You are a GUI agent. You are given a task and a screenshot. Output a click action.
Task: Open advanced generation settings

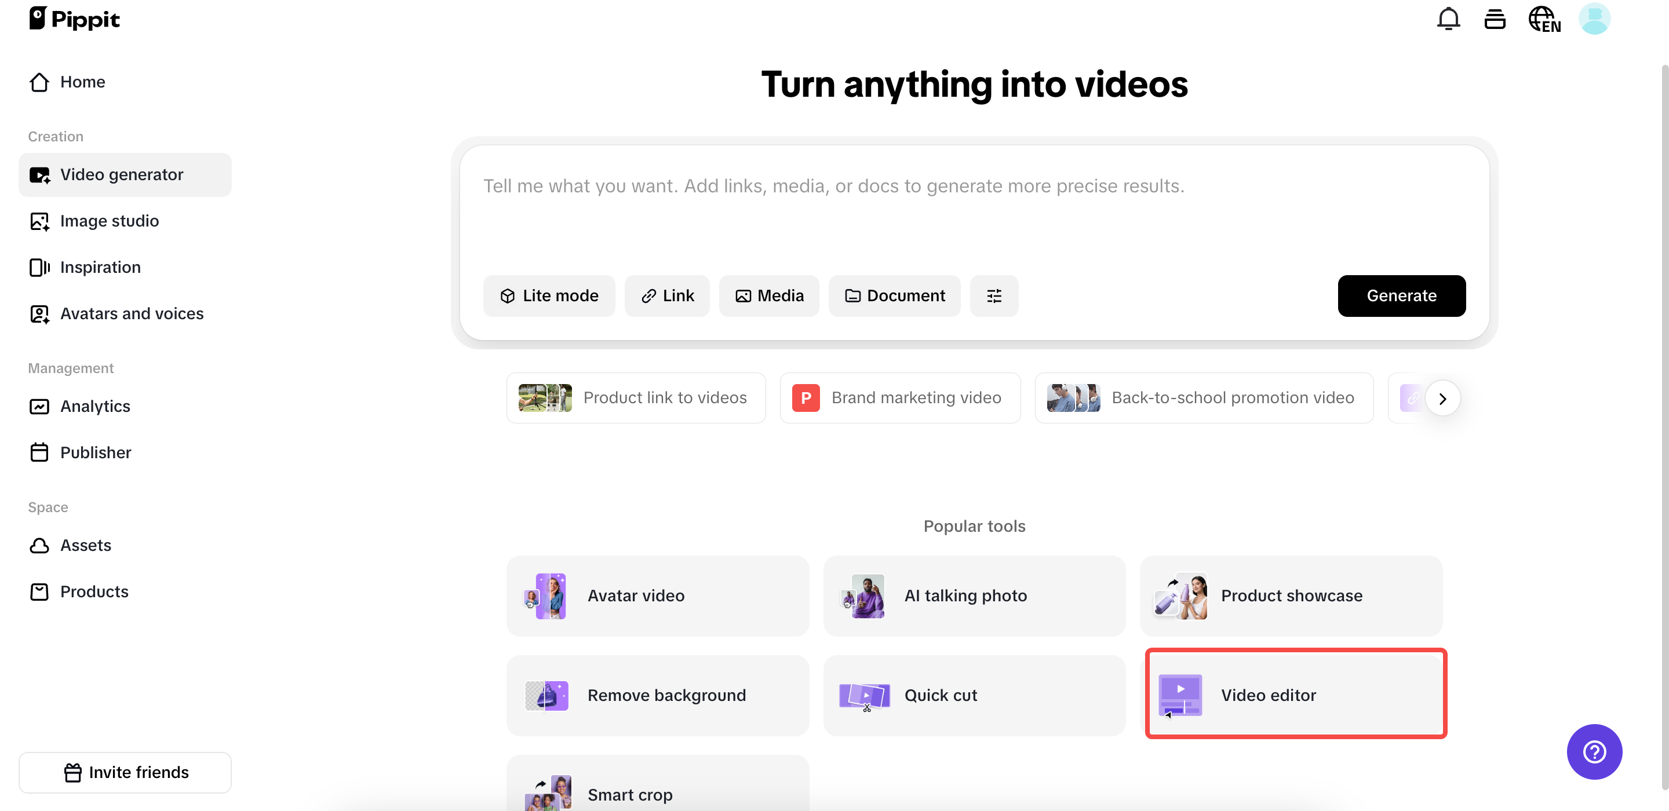994,296
